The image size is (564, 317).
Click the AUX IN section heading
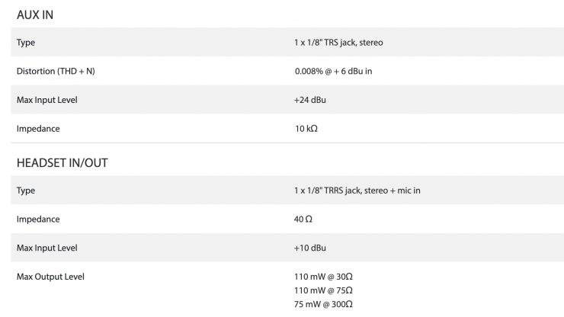click(x=35, y=14)
